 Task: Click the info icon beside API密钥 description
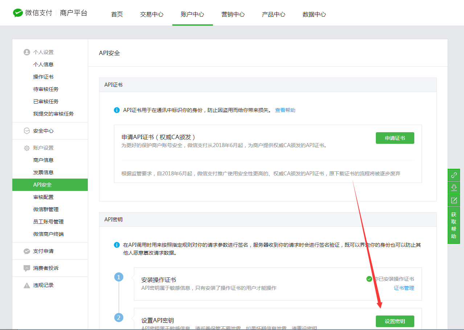coord(117,245)
